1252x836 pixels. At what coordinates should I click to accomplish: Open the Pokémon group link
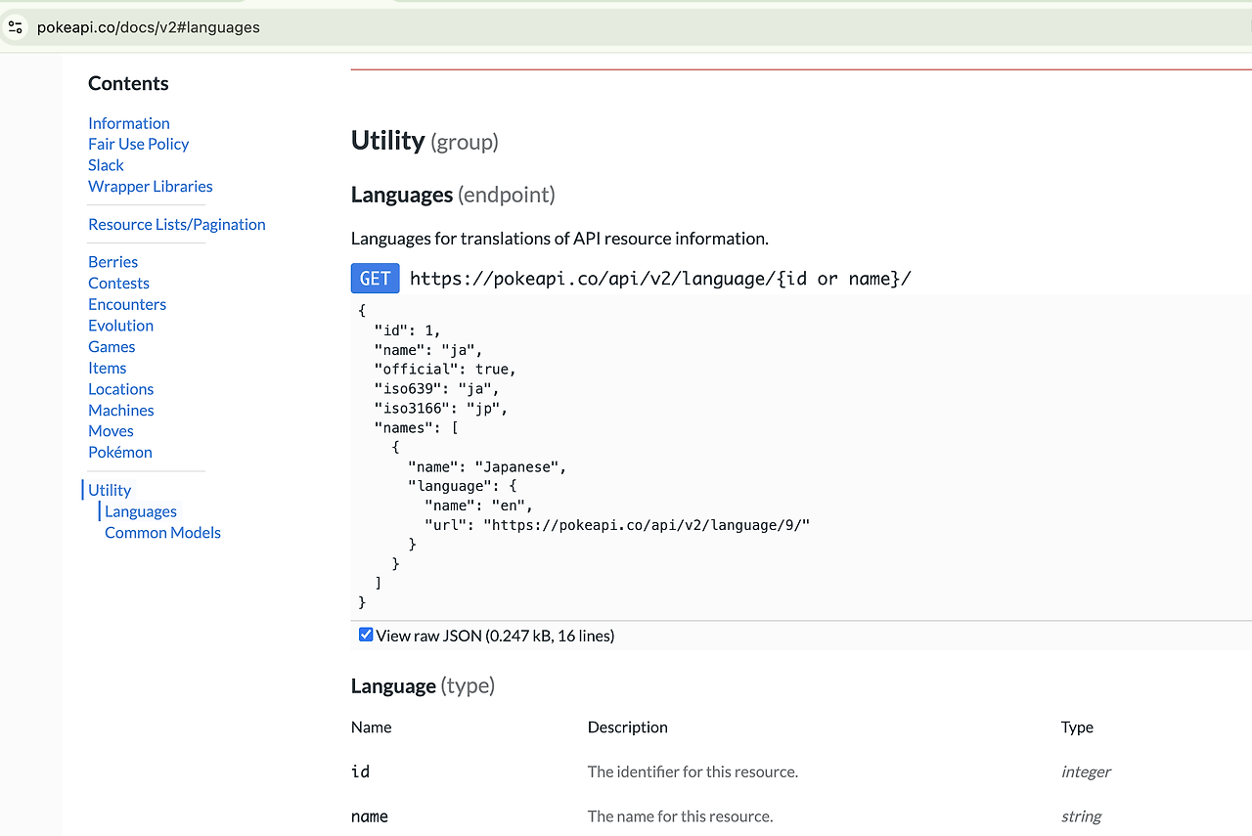pyautogui.click(x=119, y=452)
